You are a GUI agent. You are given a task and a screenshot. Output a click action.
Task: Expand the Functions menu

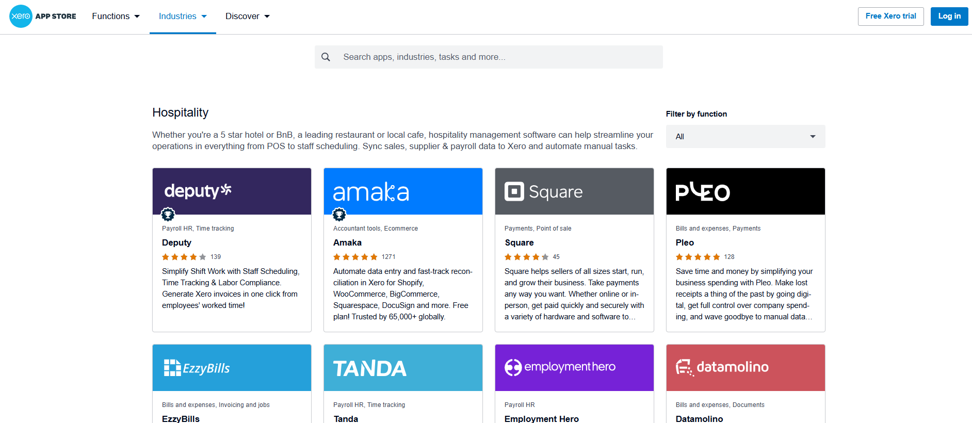click(x=116, y=16)
